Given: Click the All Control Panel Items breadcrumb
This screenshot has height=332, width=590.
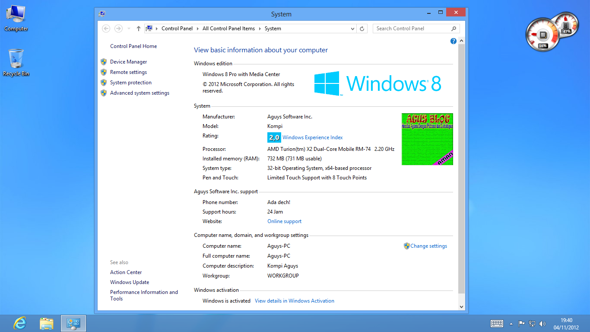Looking at the screenshot, I should point(229,29).
